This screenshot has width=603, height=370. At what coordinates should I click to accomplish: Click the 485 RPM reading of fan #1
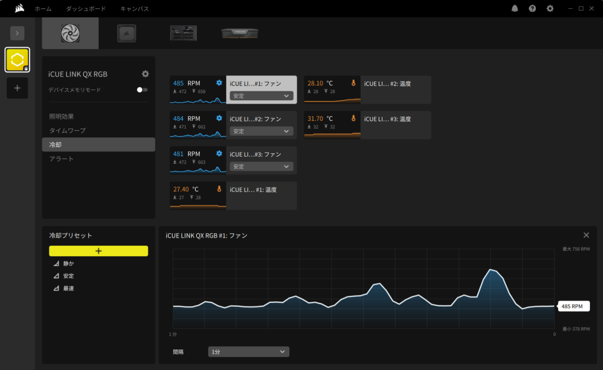[186, 83]
